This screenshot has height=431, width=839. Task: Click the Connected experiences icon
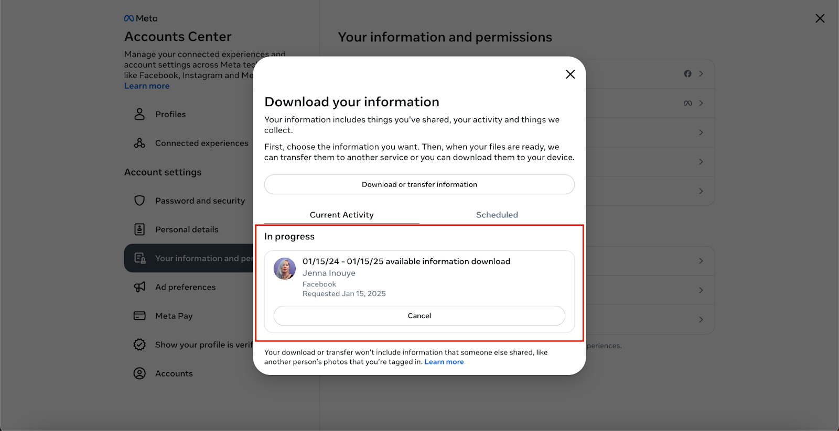point(139,143)
